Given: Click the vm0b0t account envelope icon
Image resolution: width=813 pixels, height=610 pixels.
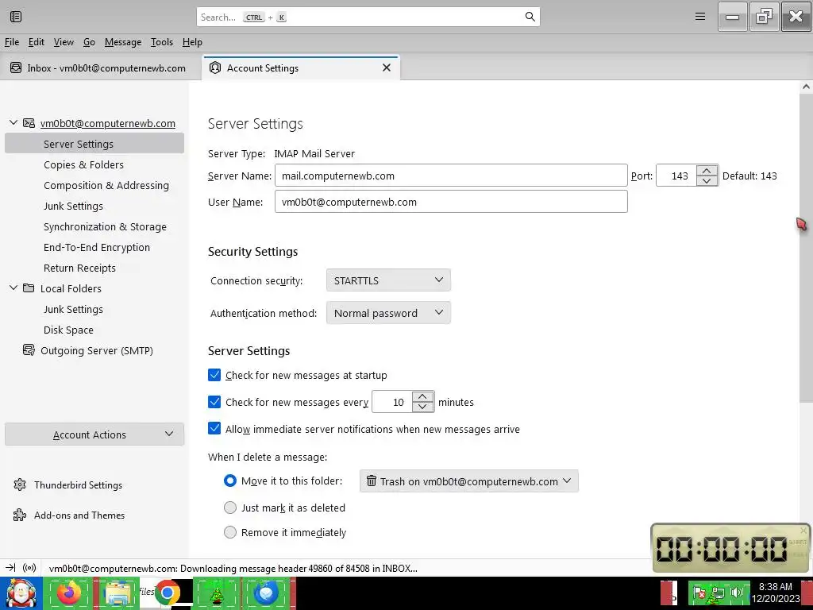Looking at the screenshot, I should click(x=29, y=123).
